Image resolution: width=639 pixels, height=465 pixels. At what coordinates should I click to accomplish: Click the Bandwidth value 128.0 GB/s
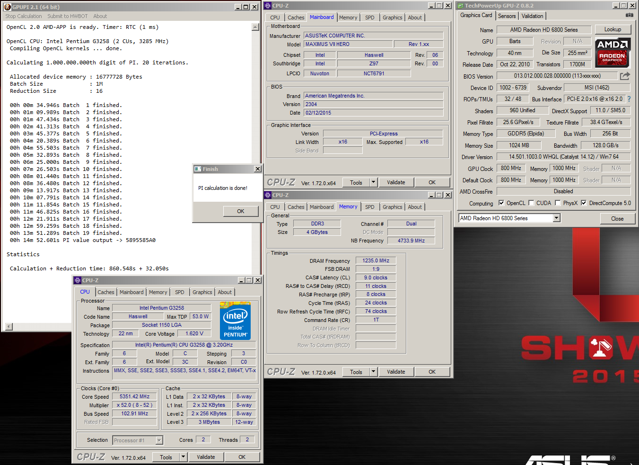pyautogui.click(x=605, y=145)
